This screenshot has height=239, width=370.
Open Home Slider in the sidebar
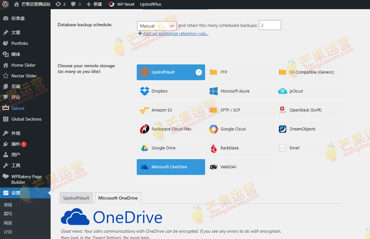25,65
